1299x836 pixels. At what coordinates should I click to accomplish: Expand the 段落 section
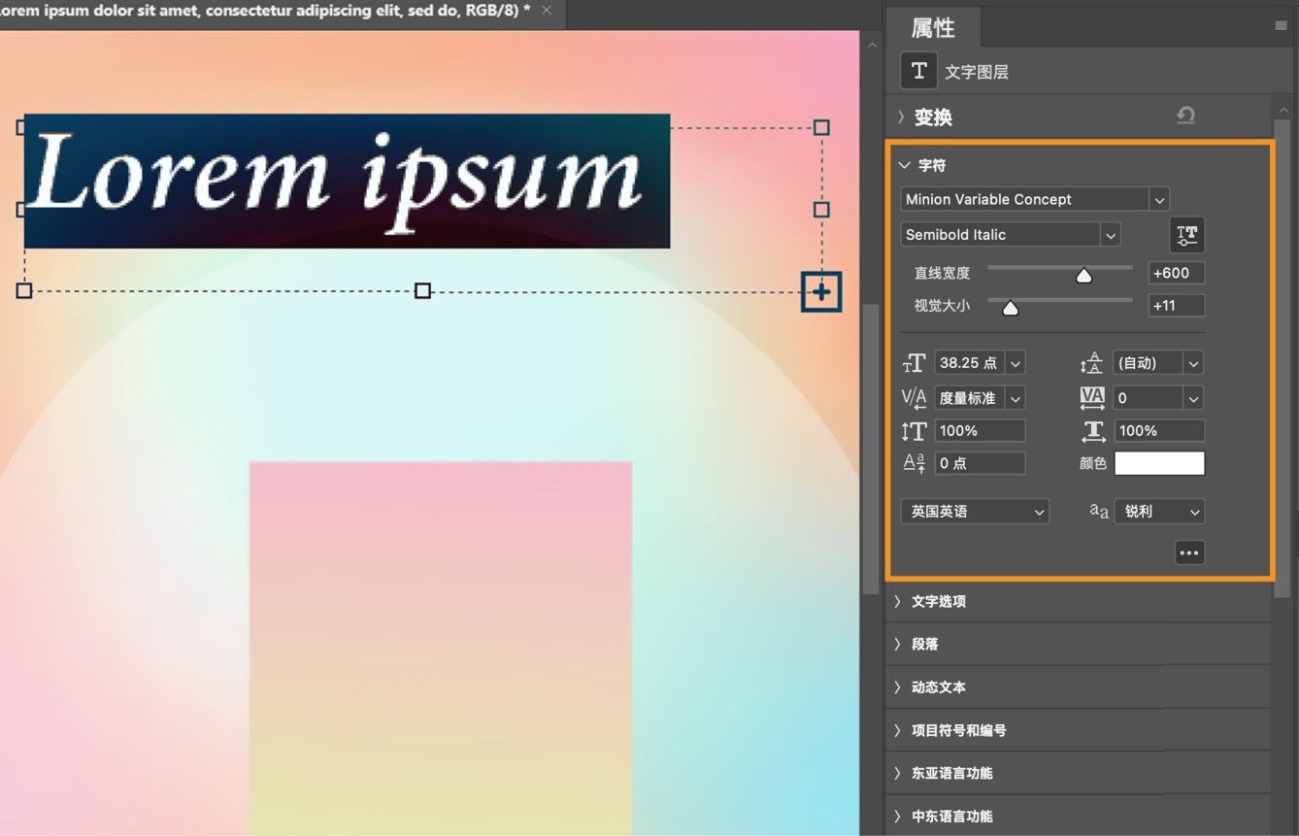pyautogui.click(x=923, y=644)
